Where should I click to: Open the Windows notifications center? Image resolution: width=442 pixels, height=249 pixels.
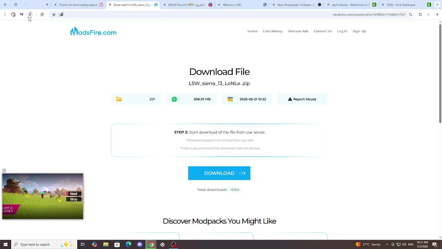click(x=435, y=245)
